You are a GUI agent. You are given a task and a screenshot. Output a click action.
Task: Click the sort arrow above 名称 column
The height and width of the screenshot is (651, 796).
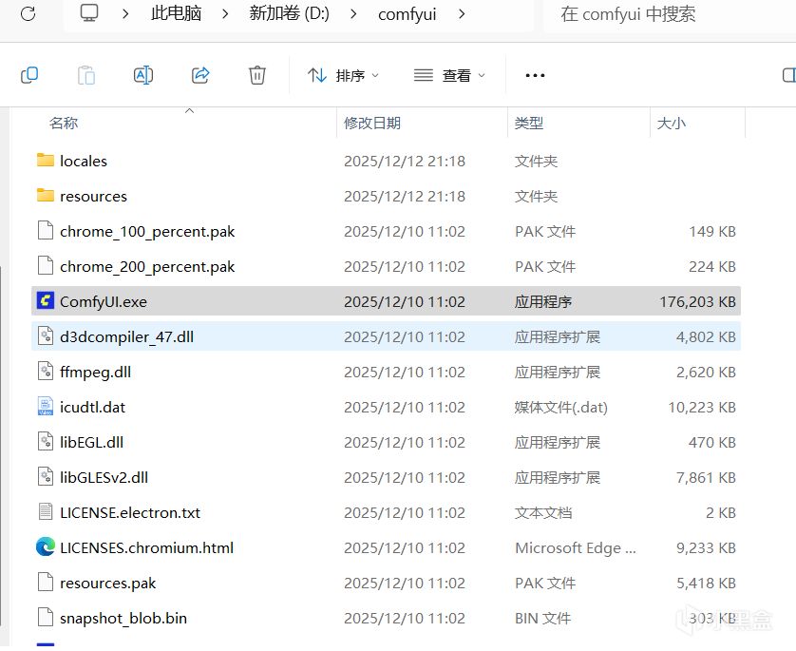click(189, 110)
